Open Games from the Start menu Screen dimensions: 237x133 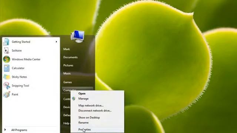67,82
